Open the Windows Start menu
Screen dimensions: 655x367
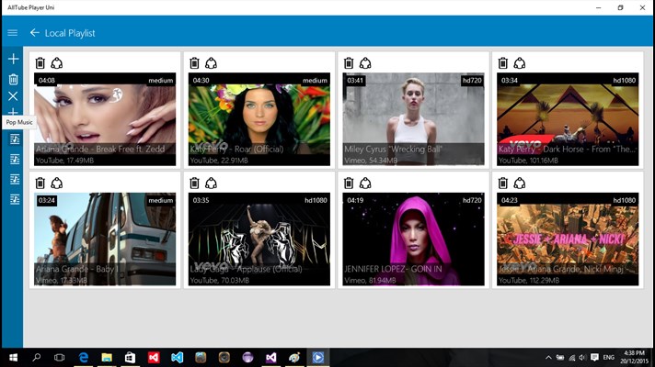pos(13,358)
